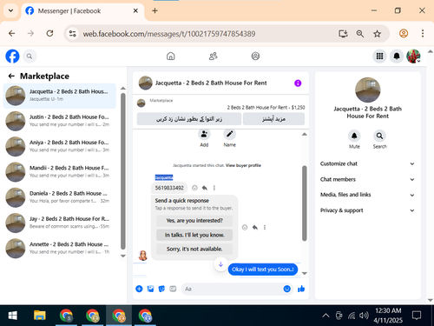Open Jacquetta listing thumbnail in details panel
The height and width of the screenshot is (326, 434).
pos(368,90)
